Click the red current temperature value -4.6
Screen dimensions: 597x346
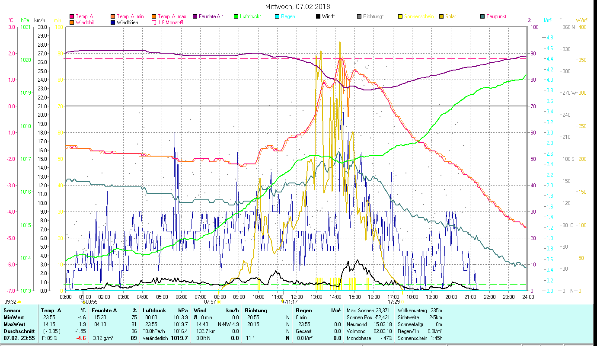point(81,338)
